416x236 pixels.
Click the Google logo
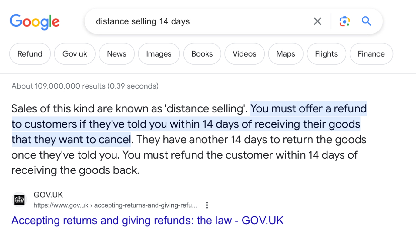pos(35,22)
